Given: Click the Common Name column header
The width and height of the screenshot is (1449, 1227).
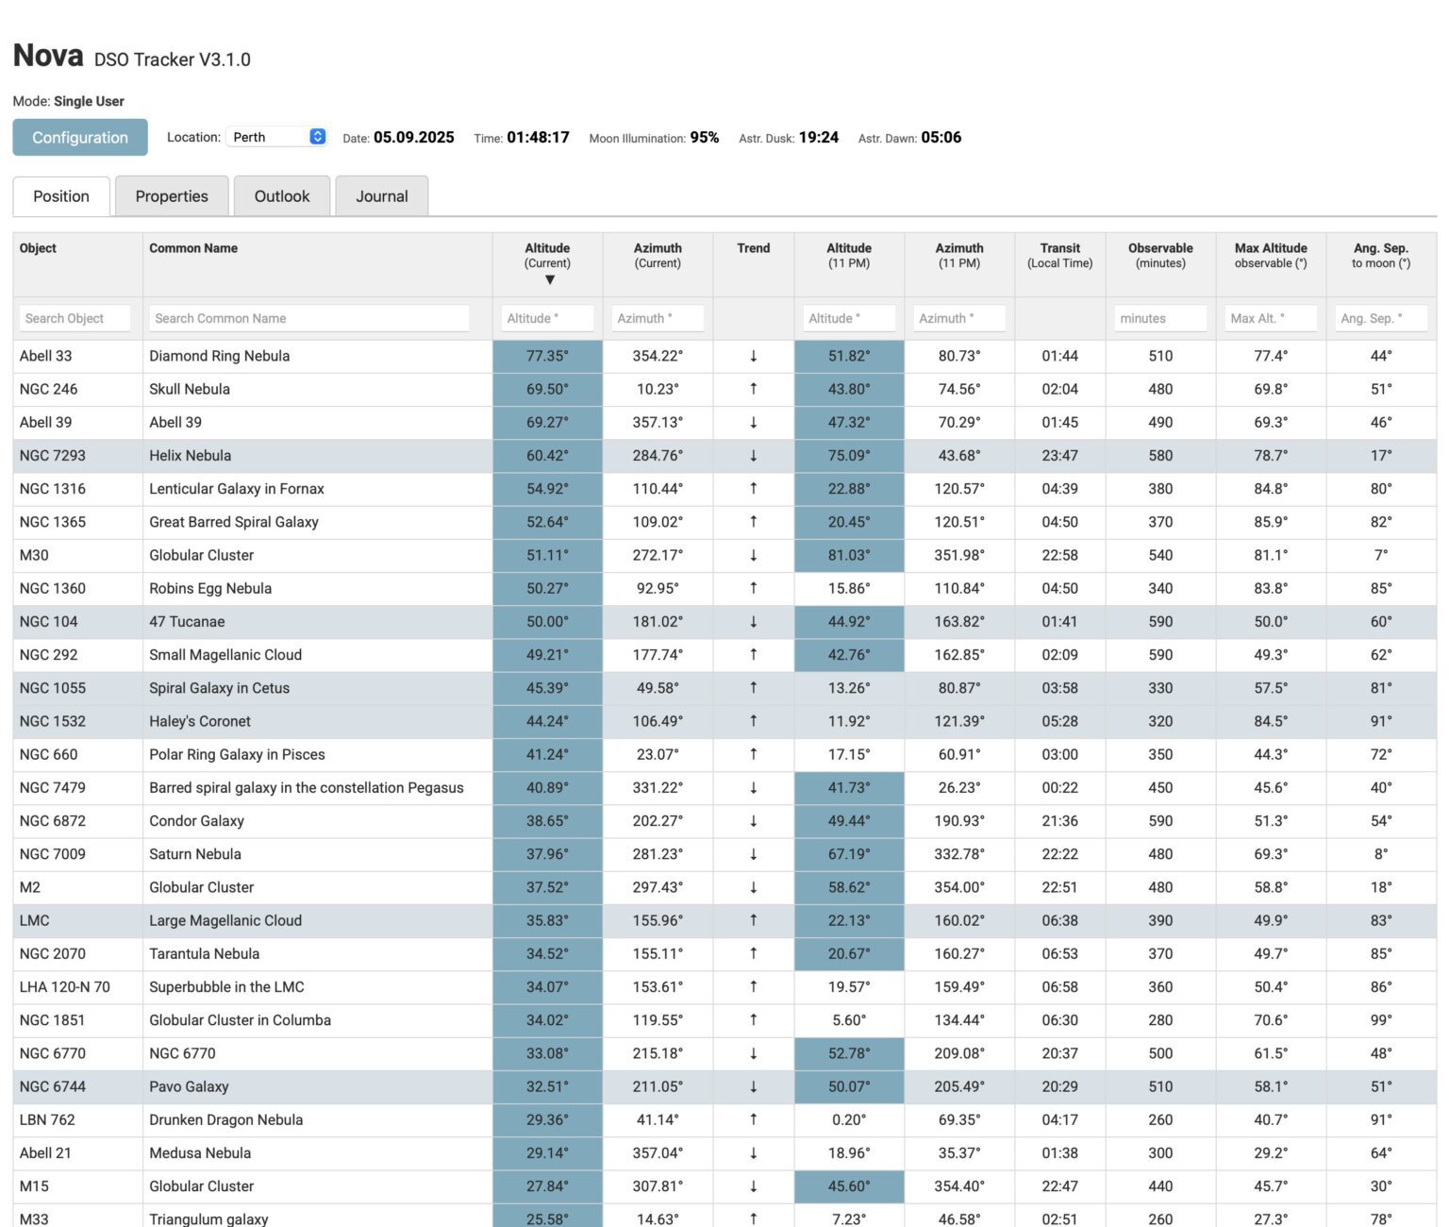Looking at the screenshot, I should [x=192, y=248].
